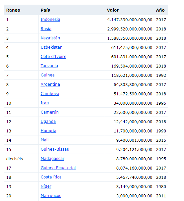Screen dimensions: 184x201
Task: Click rank number 1 in Indonesia row
Action: pyautogui.click(x=7, y=20)
